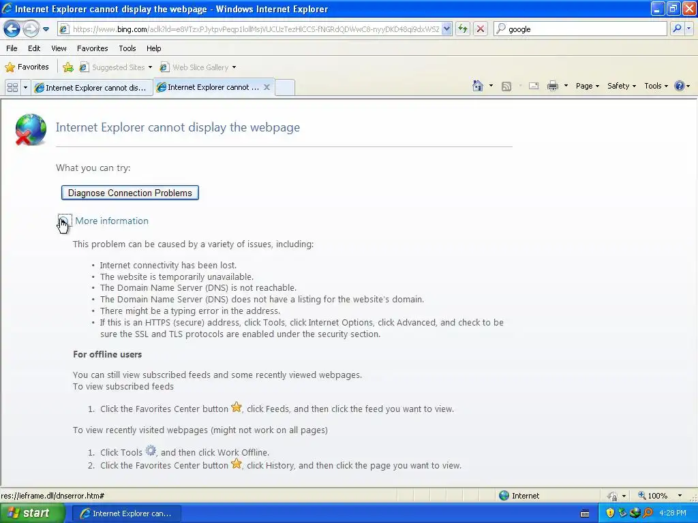Open the File menu
The height and width of the screenshot is (523, 698).
point(12,48)
